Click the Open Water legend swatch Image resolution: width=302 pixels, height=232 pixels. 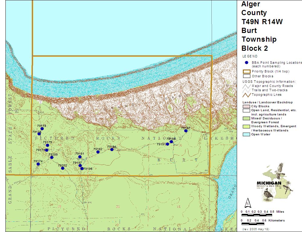click(246, 134)
